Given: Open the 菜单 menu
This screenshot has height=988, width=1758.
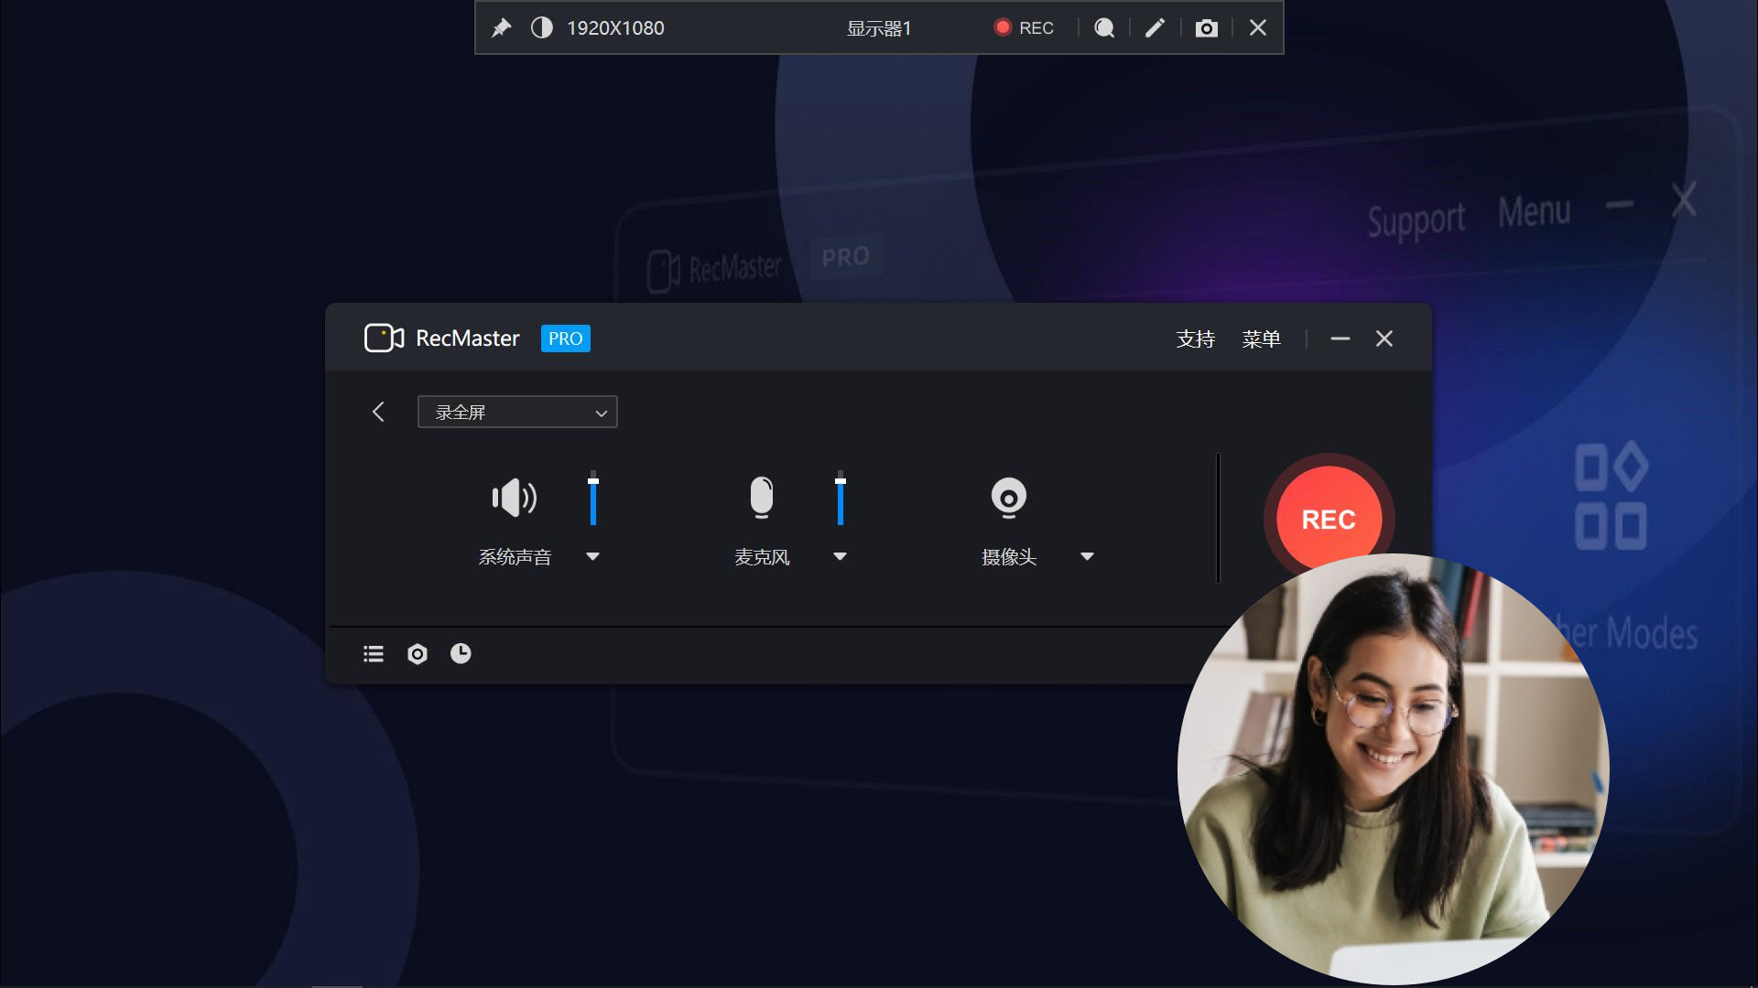Looking at the screenshot, I should coord(1261,339).
